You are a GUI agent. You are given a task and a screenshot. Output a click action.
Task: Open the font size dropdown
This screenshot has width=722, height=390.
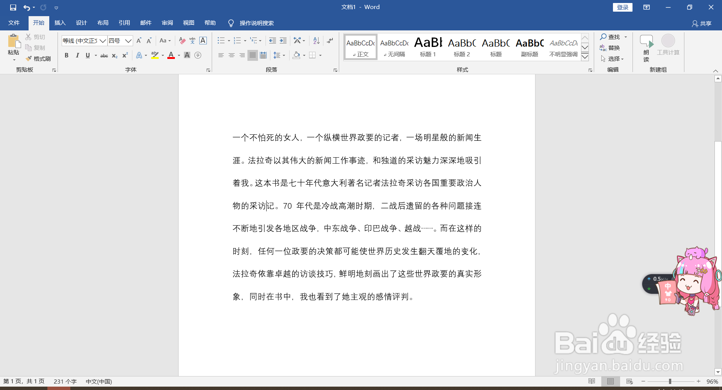click(x=128, y=41)
